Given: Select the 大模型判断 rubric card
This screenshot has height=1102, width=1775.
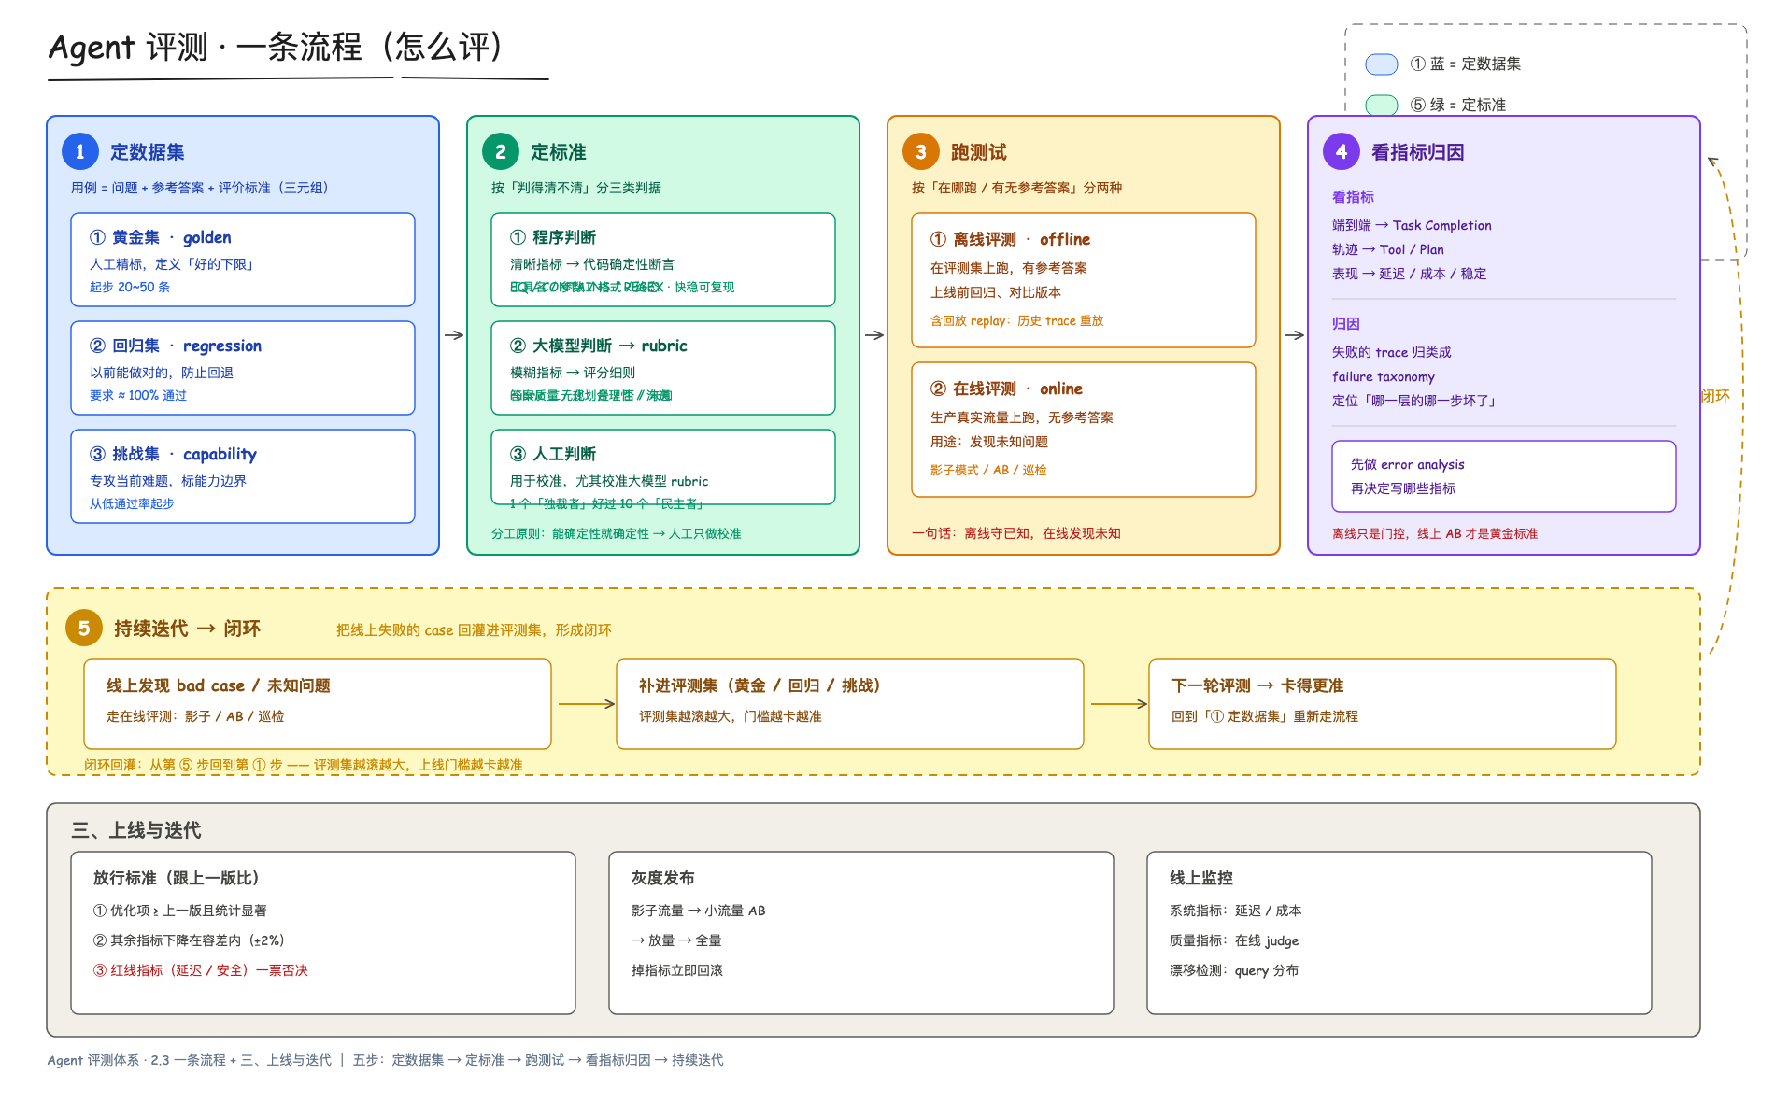Looking at the screenshot, I should tap(663, 368).
